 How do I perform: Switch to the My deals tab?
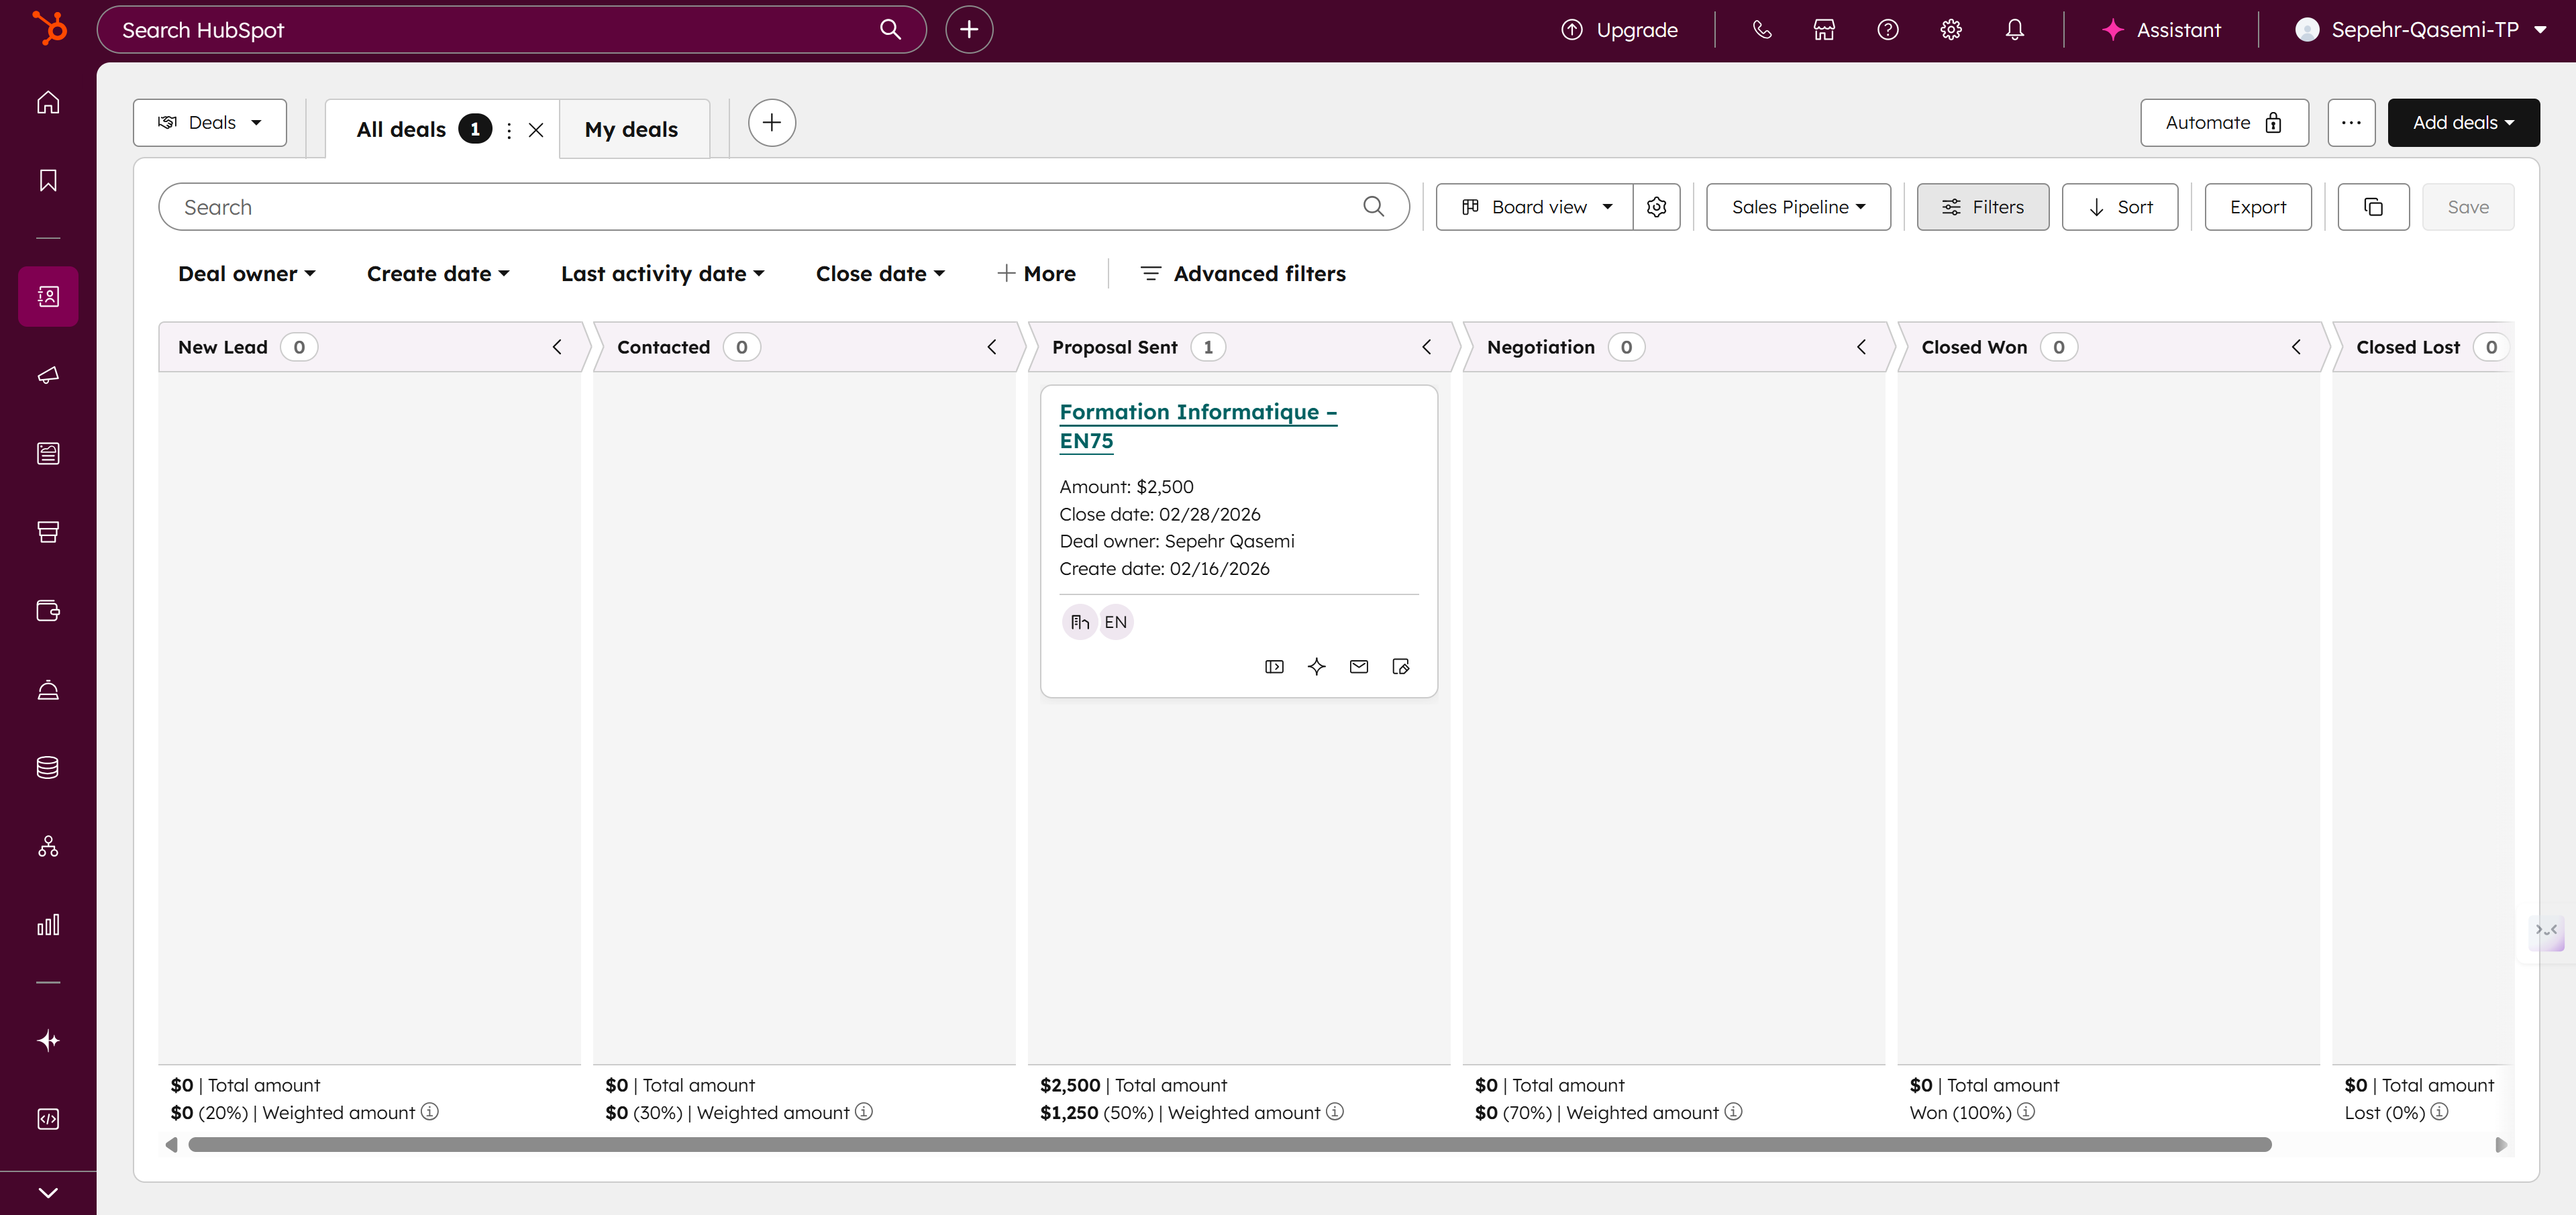coord(632,128)
